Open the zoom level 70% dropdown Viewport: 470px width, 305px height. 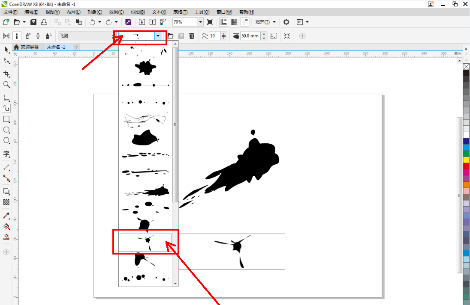200,22
